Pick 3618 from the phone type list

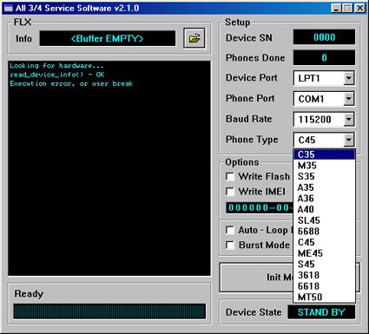point(324,275)
